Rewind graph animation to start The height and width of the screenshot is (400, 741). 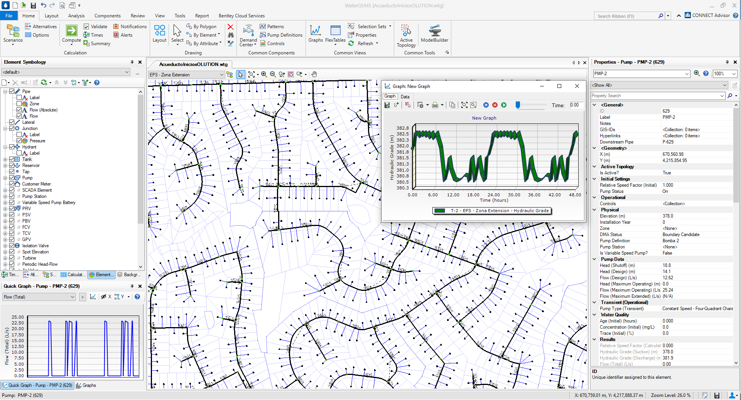pyautogui.click(x=486, y=105)
